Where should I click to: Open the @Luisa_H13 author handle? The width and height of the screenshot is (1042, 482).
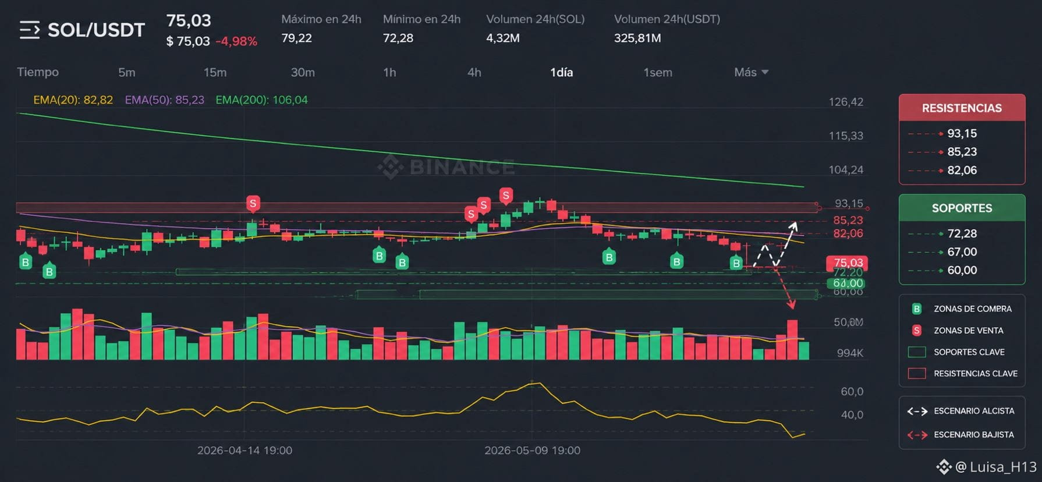pyautogui.click(x=996, y=467)
